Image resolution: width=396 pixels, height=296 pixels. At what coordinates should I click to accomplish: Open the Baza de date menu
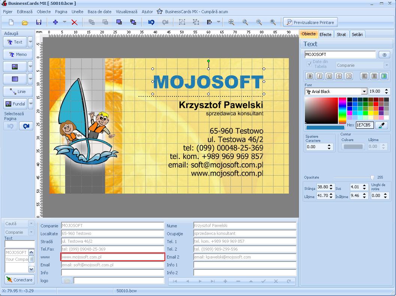tap(100, 12)
